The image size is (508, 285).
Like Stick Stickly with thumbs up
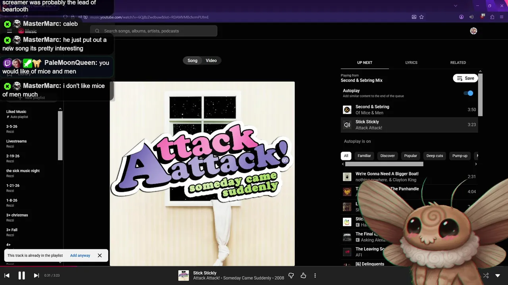[x=304, y=275]
